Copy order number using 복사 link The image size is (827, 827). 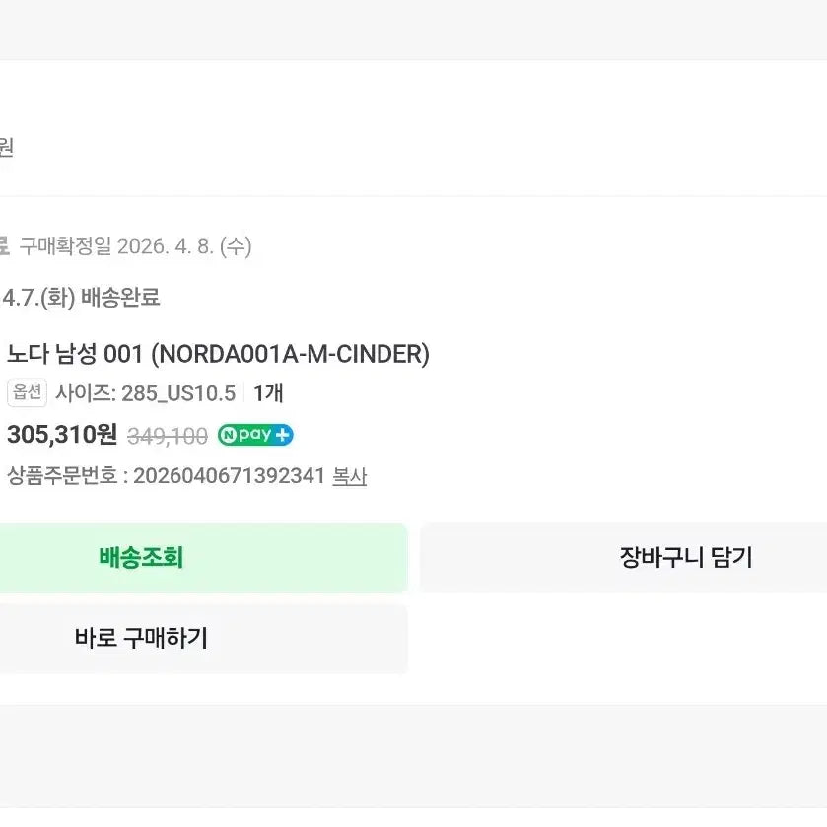pos(349,477)
